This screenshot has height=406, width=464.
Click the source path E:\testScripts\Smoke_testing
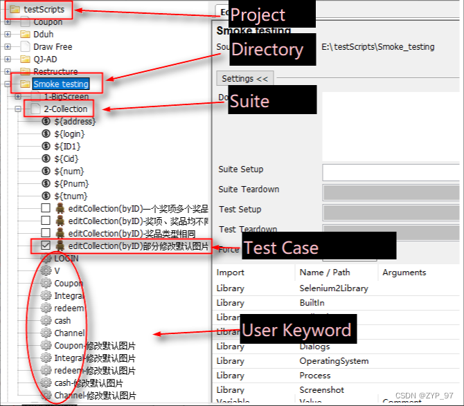(378, 47)
